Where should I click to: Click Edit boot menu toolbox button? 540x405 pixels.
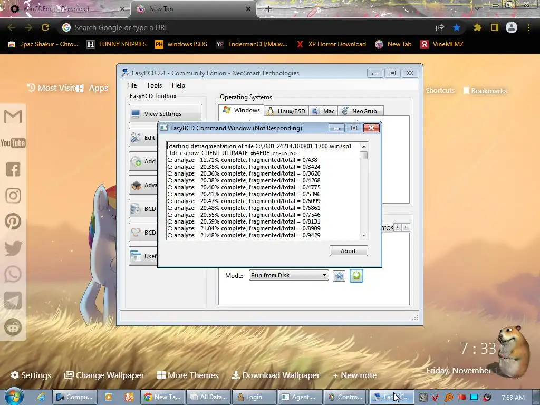point(143,138)
